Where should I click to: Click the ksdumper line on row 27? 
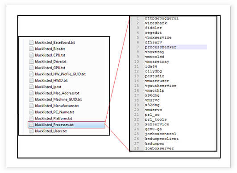pyautogui.click(x=154, y=144)
